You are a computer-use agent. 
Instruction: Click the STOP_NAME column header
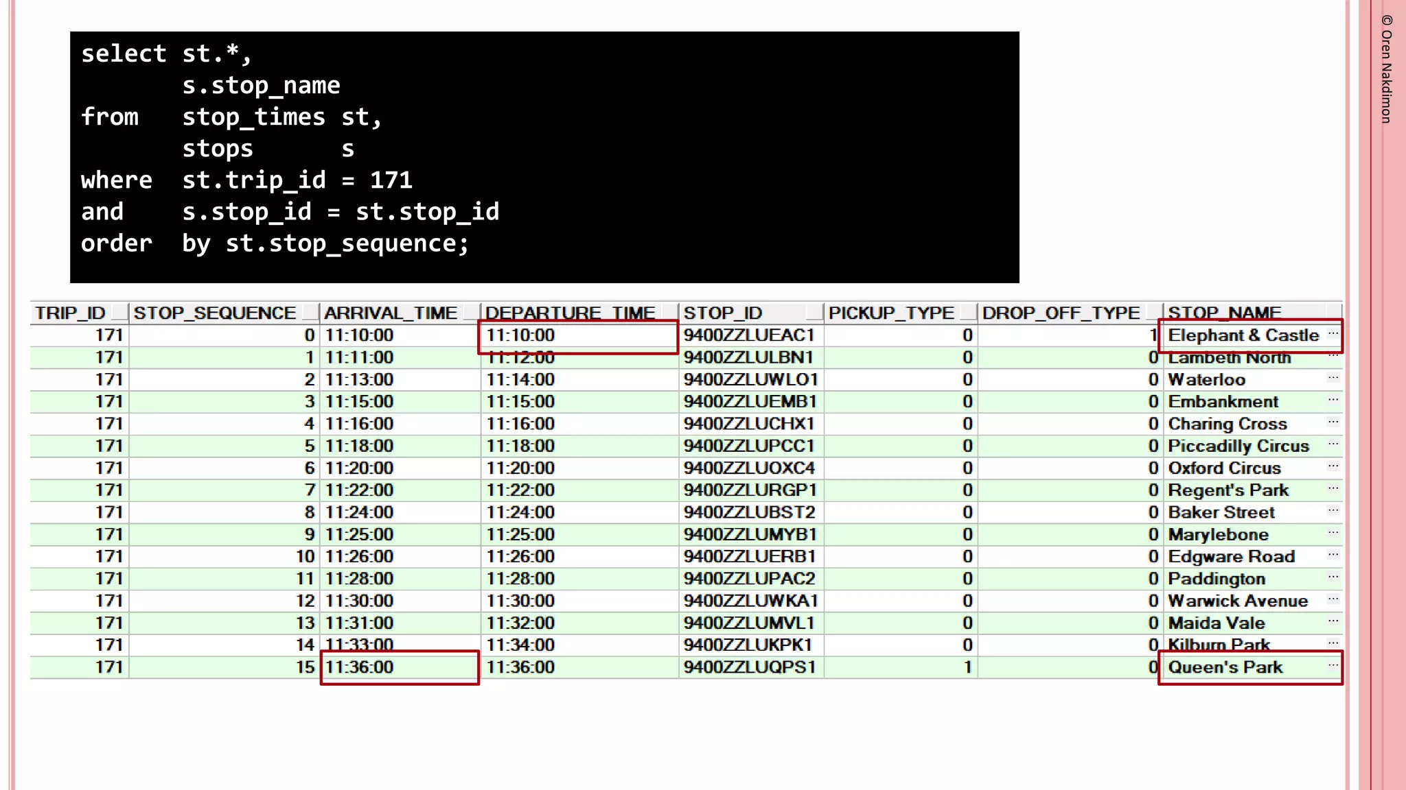[x=1224, y=313]
